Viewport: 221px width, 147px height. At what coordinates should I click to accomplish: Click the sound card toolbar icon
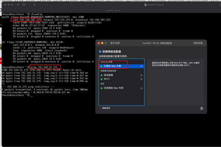click(x=65, y=5)
